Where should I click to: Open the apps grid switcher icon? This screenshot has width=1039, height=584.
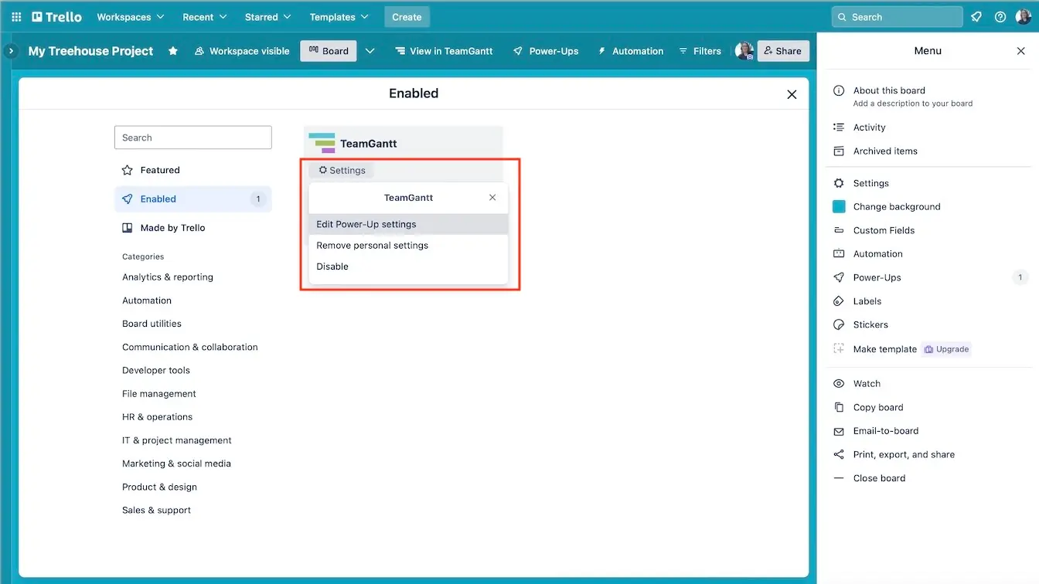point(15,17)
